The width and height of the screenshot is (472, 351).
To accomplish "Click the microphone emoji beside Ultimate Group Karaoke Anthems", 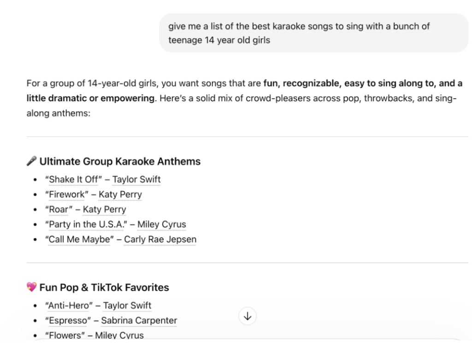I will (32, 161).
